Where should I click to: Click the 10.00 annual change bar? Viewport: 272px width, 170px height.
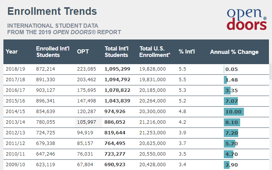[x=233, y=112]
